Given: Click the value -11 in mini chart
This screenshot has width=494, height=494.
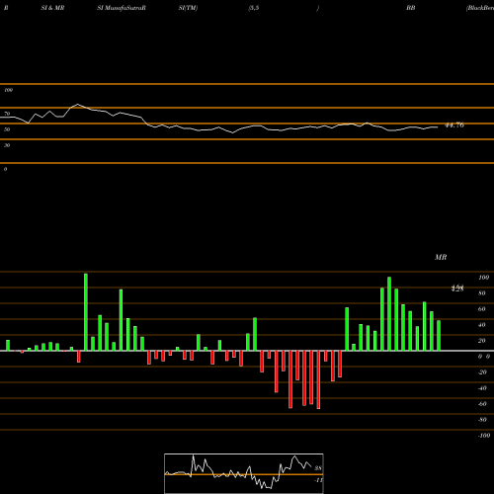Looking at the screenshot, I should point(318,480).
